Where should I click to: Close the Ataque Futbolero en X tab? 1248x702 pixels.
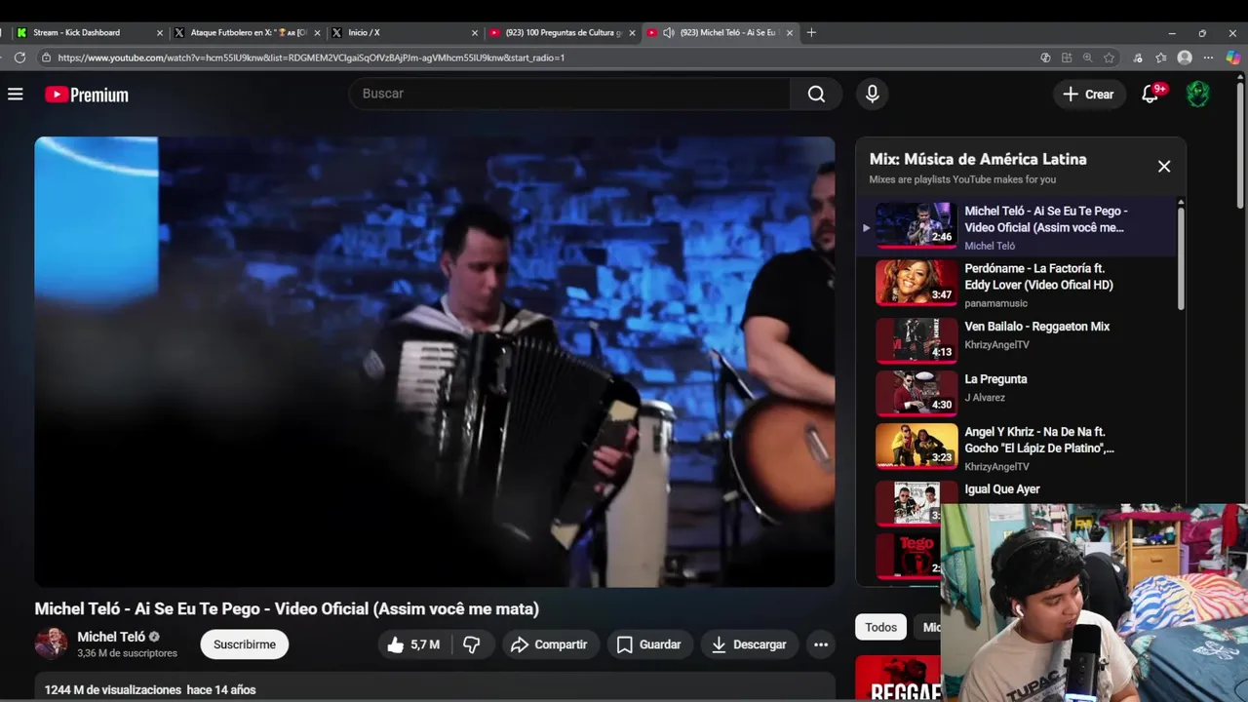tap(318, 32)
